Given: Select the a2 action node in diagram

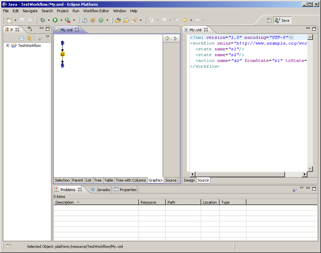Looking at the screenshot, I should [x=62, y=54].
